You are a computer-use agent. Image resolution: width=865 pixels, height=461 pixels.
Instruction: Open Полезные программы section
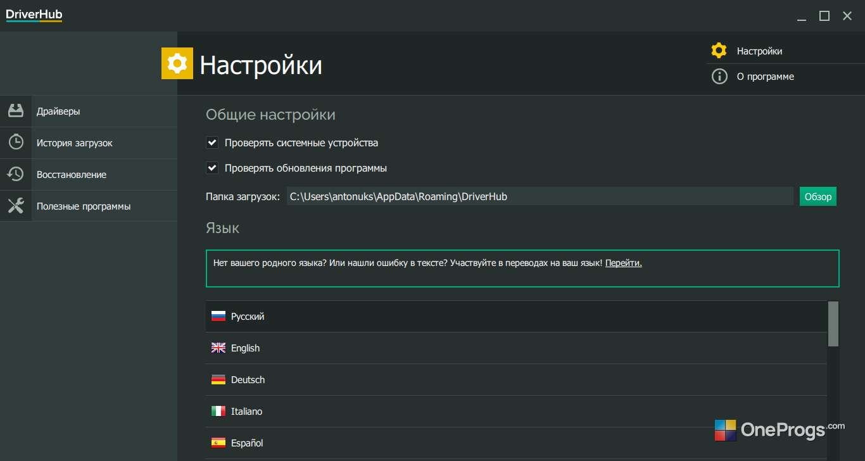pyautogui.click(x=89, y=206)
